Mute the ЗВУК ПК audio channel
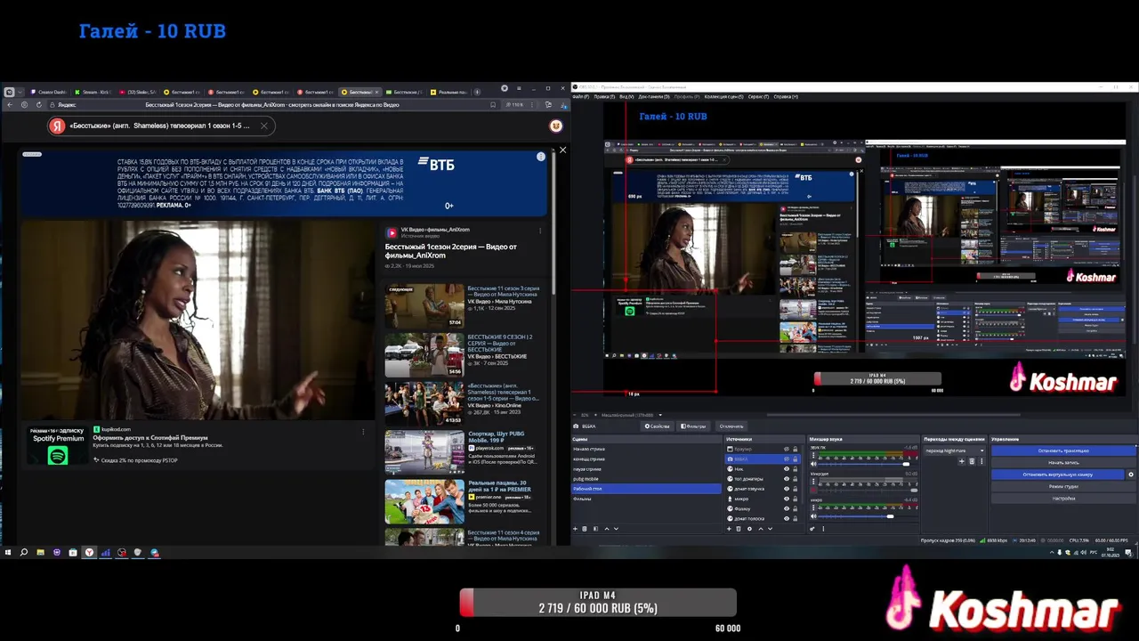This screenshot has width=1139, height=641. click(x=813, y=464)
